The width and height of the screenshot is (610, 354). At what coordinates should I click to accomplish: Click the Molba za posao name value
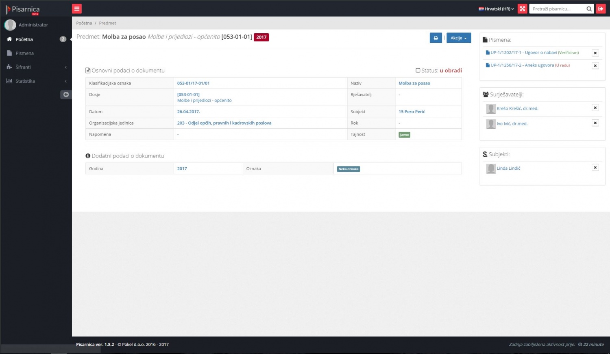pyautogui.click(x=414, y=83)
